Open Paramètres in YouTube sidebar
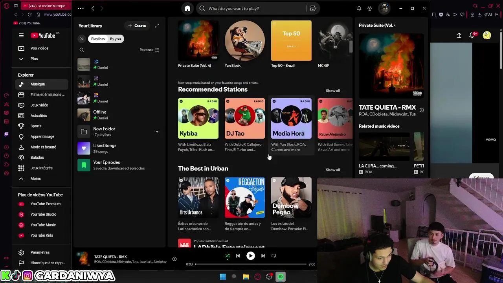Screen dimensions: 503x283 pos(41,252)
